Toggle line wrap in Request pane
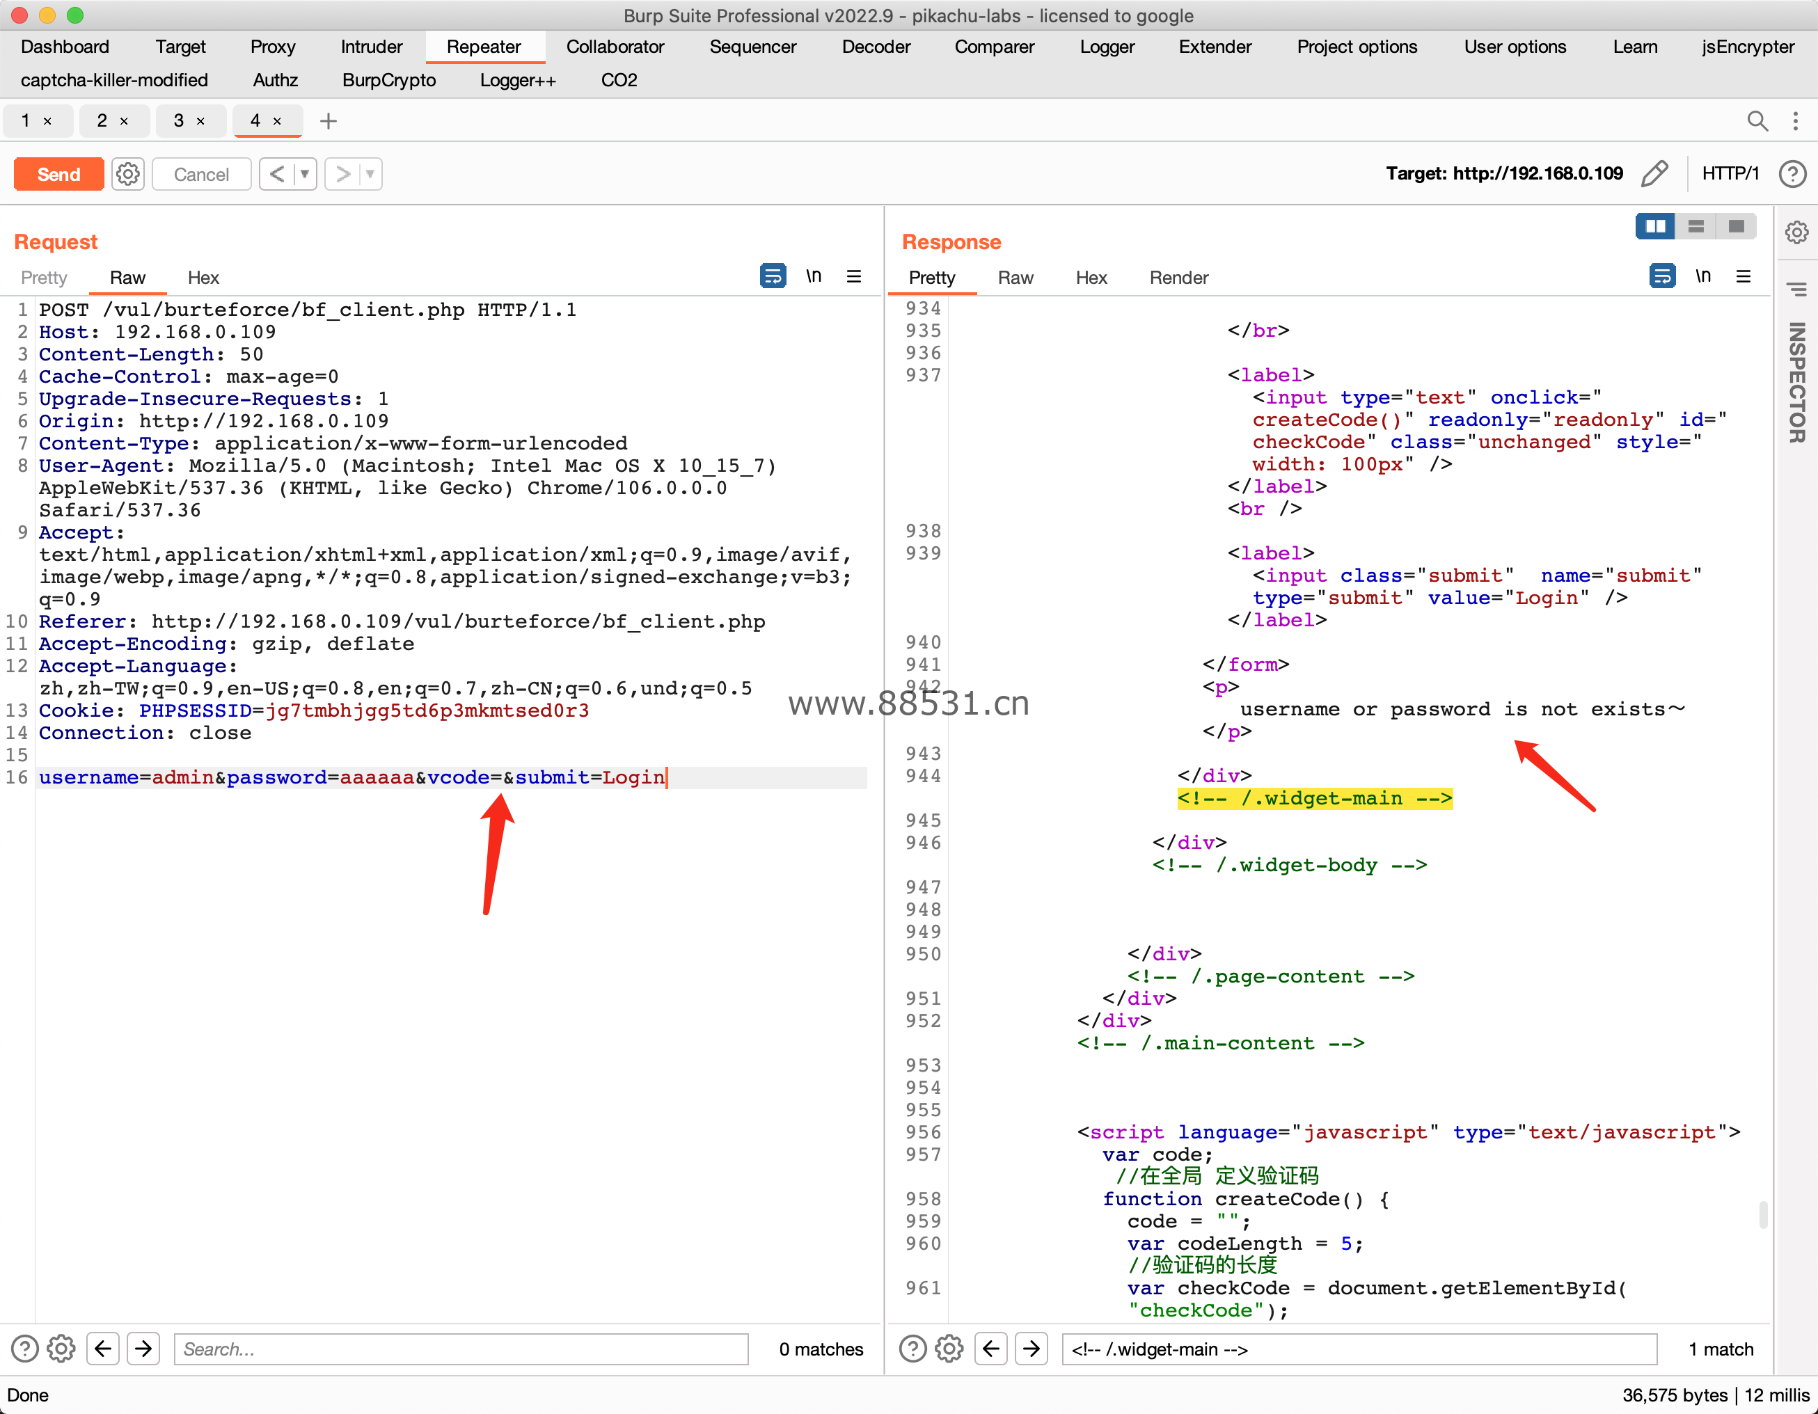This screenshot has width=1818, height=1414. click(773, 276)
